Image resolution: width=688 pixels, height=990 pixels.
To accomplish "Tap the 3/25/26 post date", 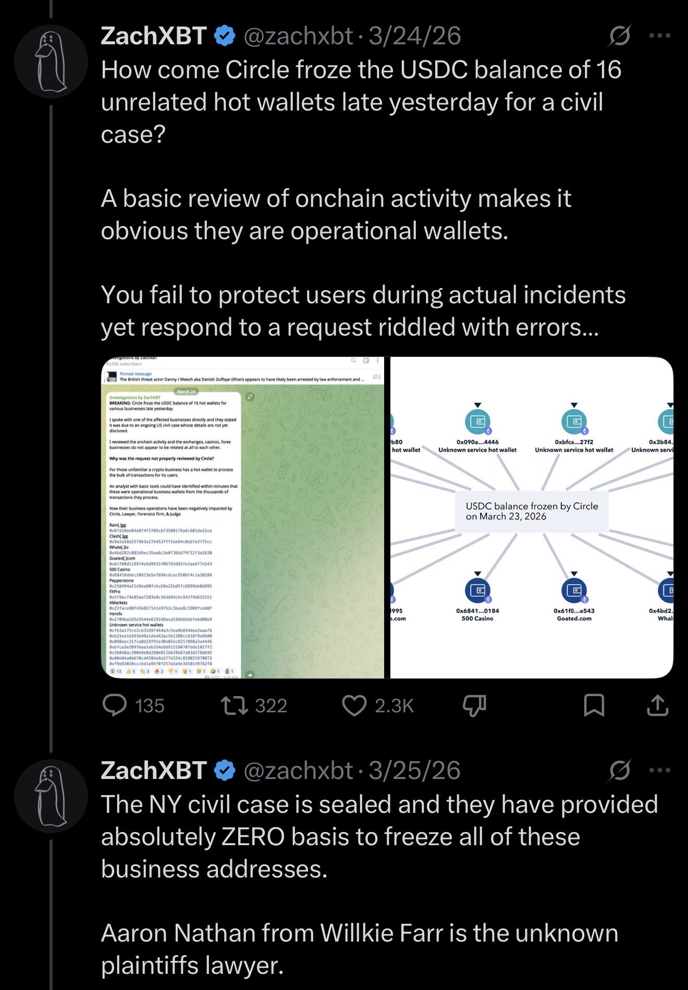I will tap(415, 770).
